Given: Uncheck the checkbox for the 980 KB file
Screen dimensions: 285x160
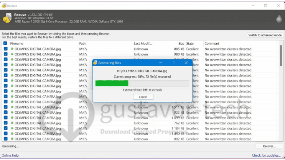Looking at the screenshot, I should 5,54.
